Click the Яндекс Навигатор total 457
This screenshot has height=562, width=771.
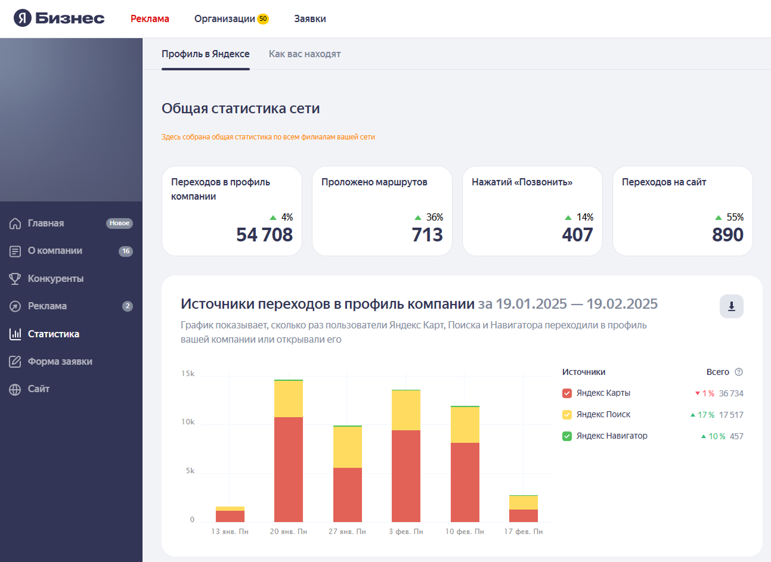[x=736, y=436]
